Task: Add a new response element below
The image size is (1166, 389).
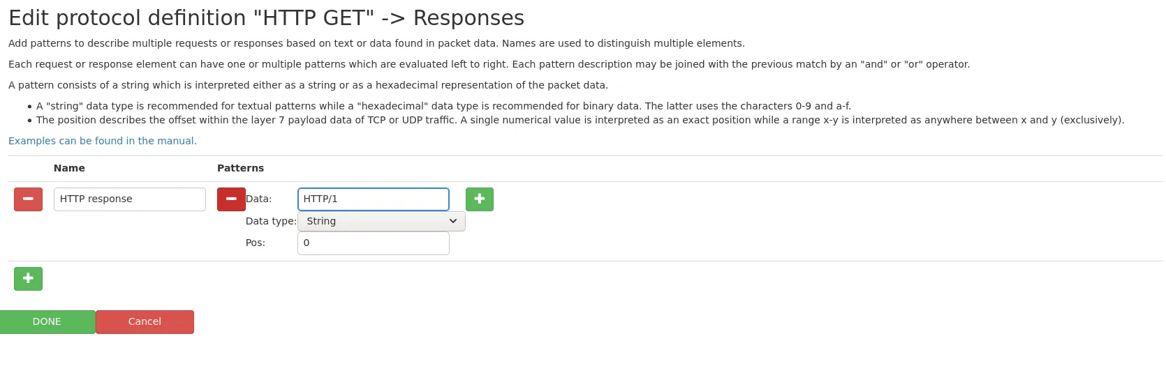Action: (28, 279)
